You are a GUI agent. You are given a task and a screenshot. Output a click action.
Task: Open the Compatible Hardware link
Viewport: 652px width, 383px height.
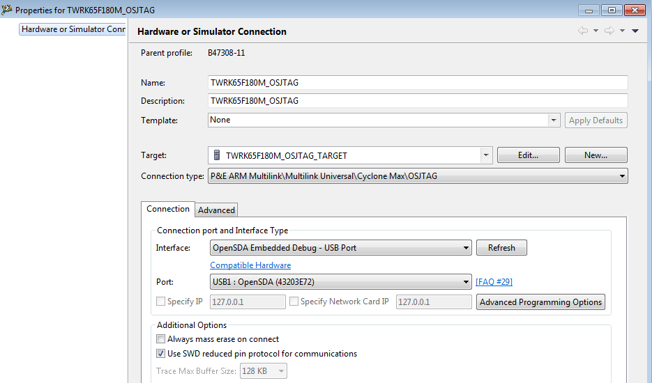pyautogui.click(x=250, y=265)
